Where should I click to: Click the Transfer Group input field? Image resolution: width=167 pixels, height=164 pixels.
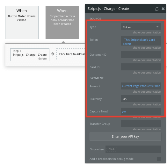coord(141,124)
